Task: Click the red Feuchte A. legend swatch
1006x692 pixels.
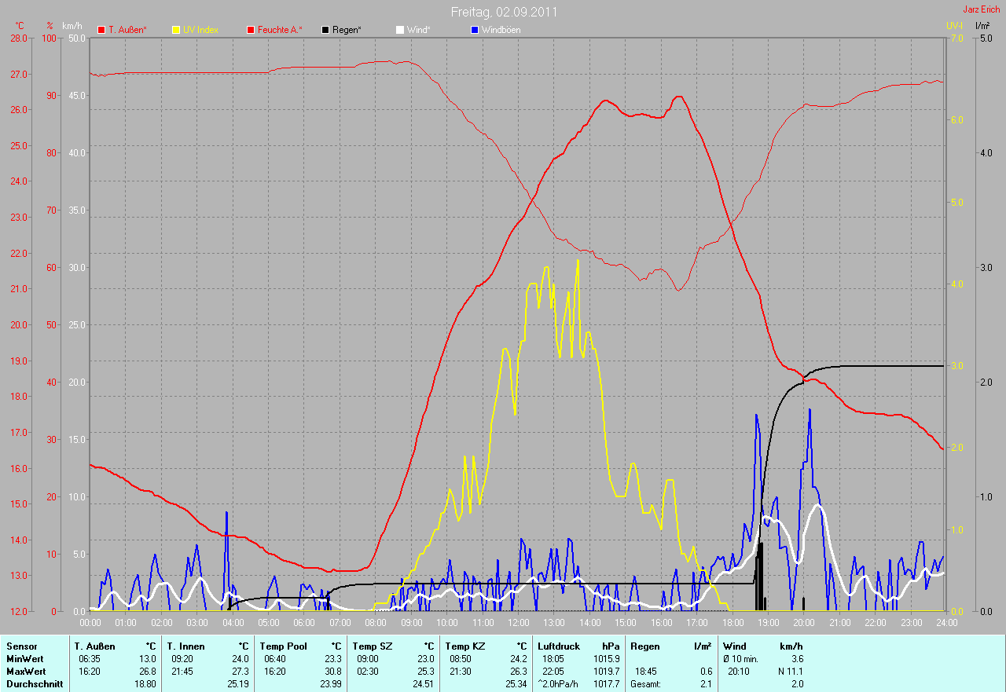Action: tap(251, 30)
